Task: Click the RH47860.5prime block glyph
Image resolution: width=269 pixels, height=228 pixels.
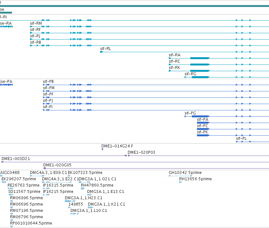Action: 83,188
